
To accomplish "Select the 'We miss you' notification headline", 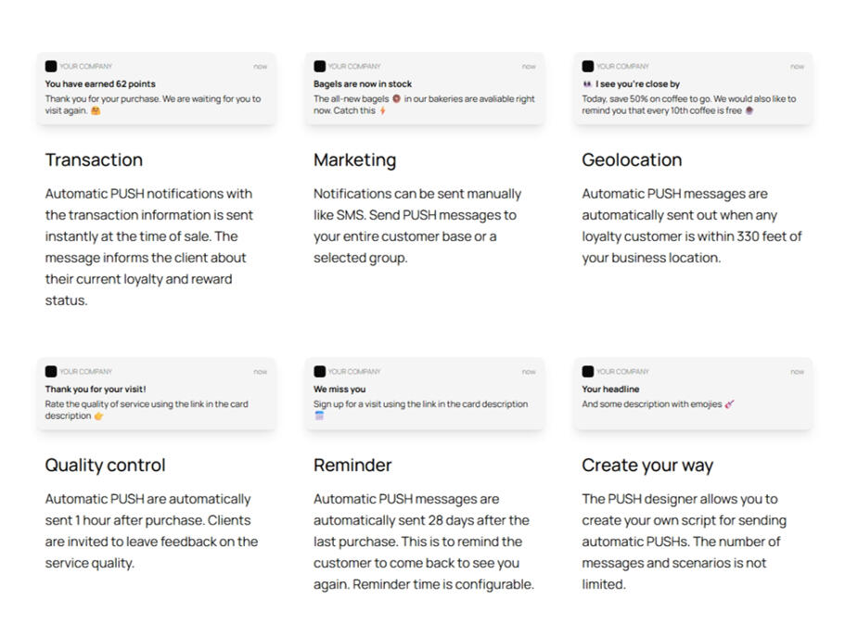I will pyautogui.click(x=339, y=389).
